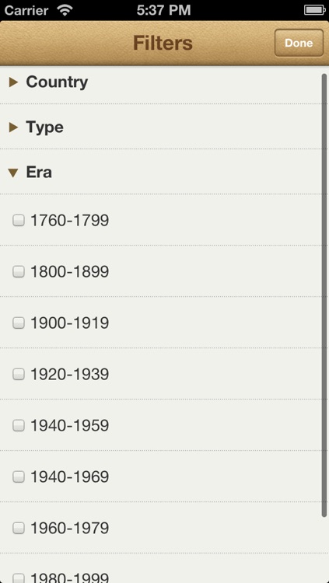Expand the Country filter triangle
The width and height of the screenshot is (329, 583).
pos(14,82)
